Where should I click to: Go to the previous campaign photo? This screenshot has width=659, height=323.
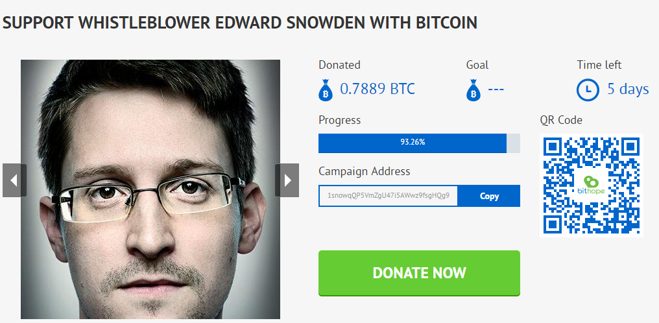tap(14, 180)
